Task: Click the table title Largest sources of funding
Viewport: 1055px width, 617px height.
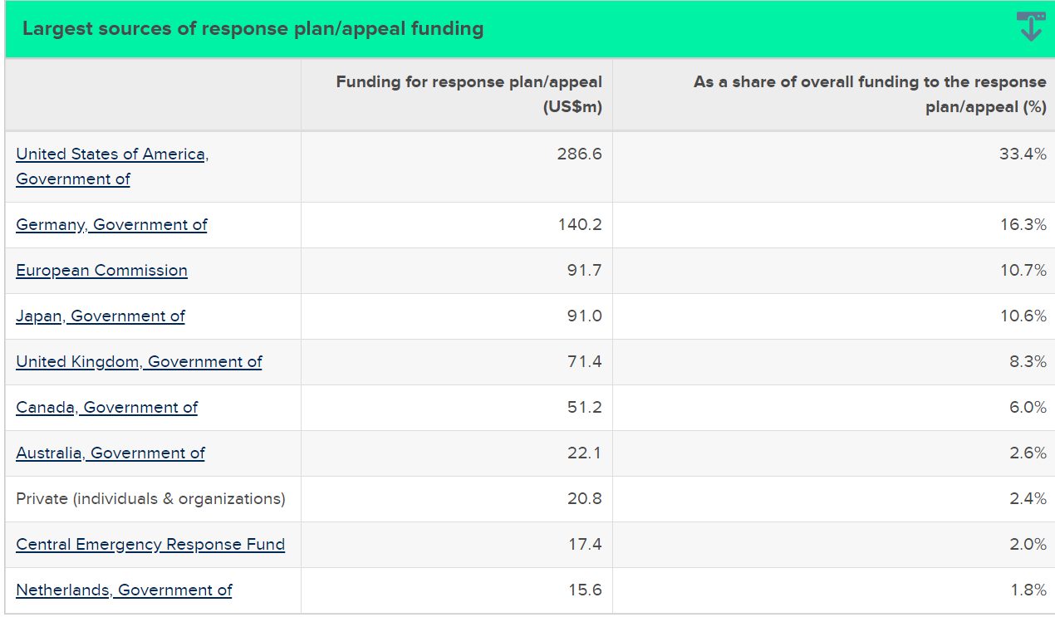Action: pos(253,29)
